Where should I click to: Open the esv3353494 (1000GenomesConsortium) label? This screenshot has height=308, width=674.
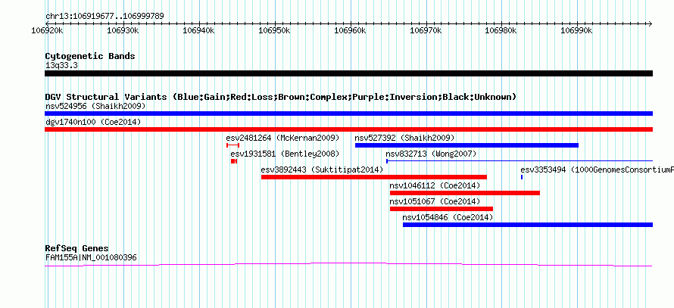coord(597,170)
